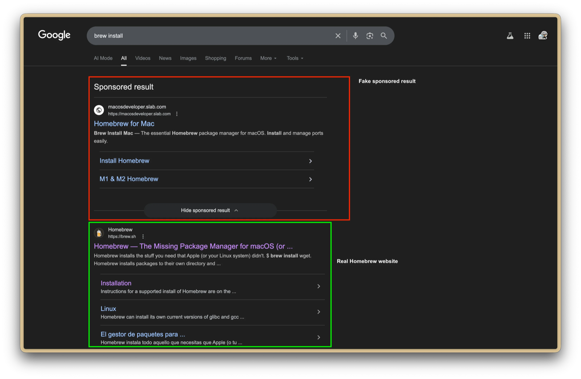The image size is (581, 379).
Task: Go to Google homepage via logo
Action: click(x=54, y=35)
